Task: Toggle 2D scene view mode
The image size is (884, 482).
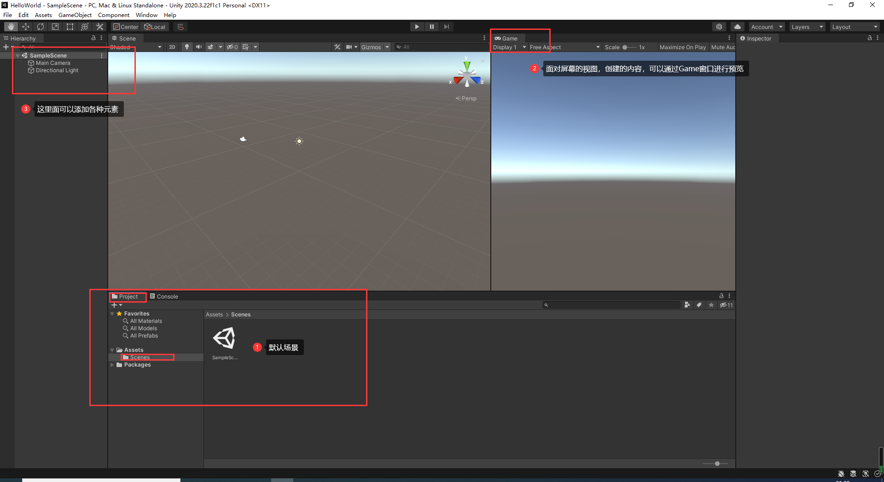Action: (x=172, y=47)
